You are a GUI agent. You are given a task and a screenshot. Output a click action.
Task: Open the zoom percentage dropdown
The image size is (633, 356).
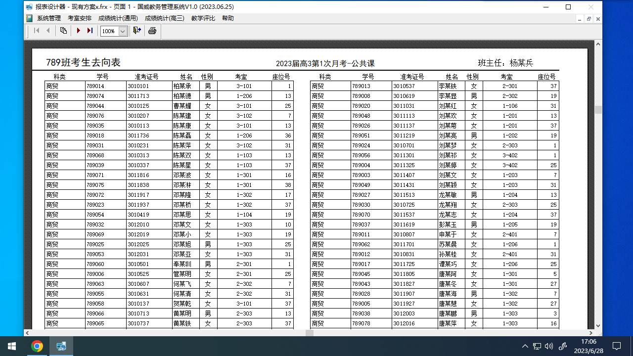tap(122, 31)
